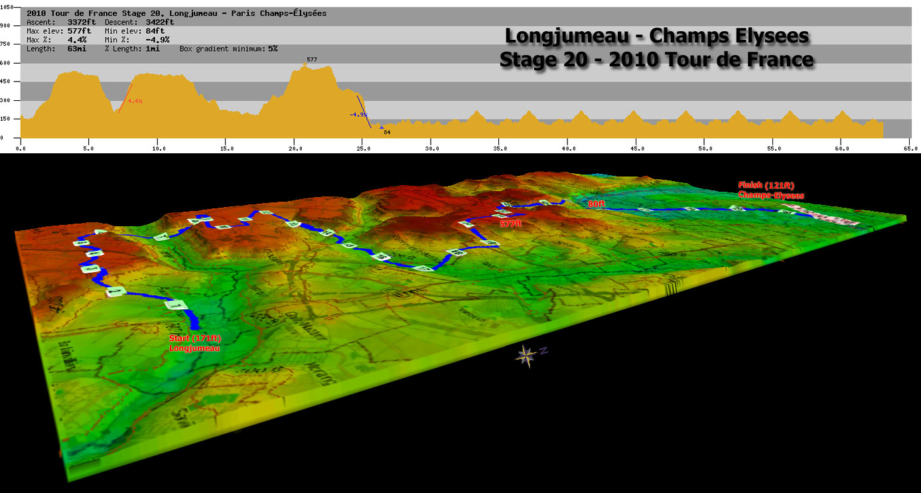Click the '55.0' distance axis tick
This screenshot has width=921, height=493.
(772, 149)
